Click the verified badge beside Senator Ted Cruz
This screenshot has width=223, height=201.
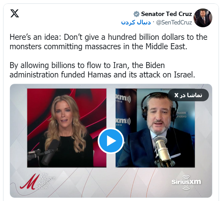click(x=136, y=14)
